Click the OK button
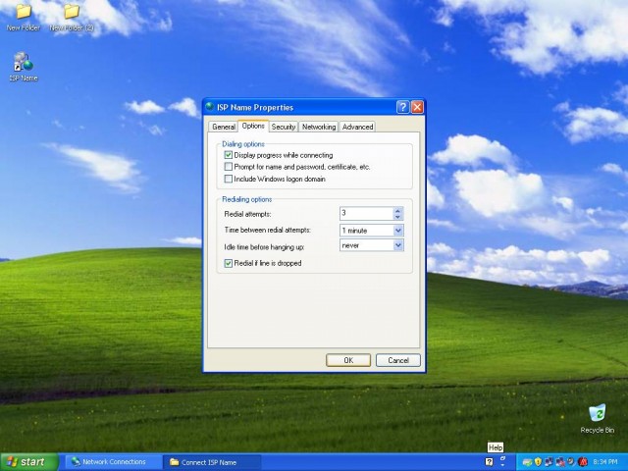This screenshot has width=628, height=471. click(x=348, y=360)
